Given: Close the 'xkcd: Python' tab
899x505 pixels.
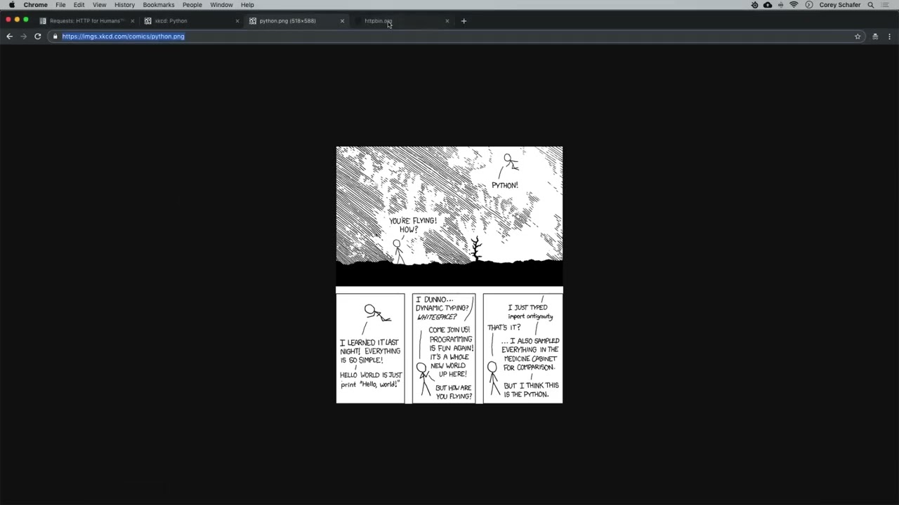Looking at the screenshot, I should point(237,21).
